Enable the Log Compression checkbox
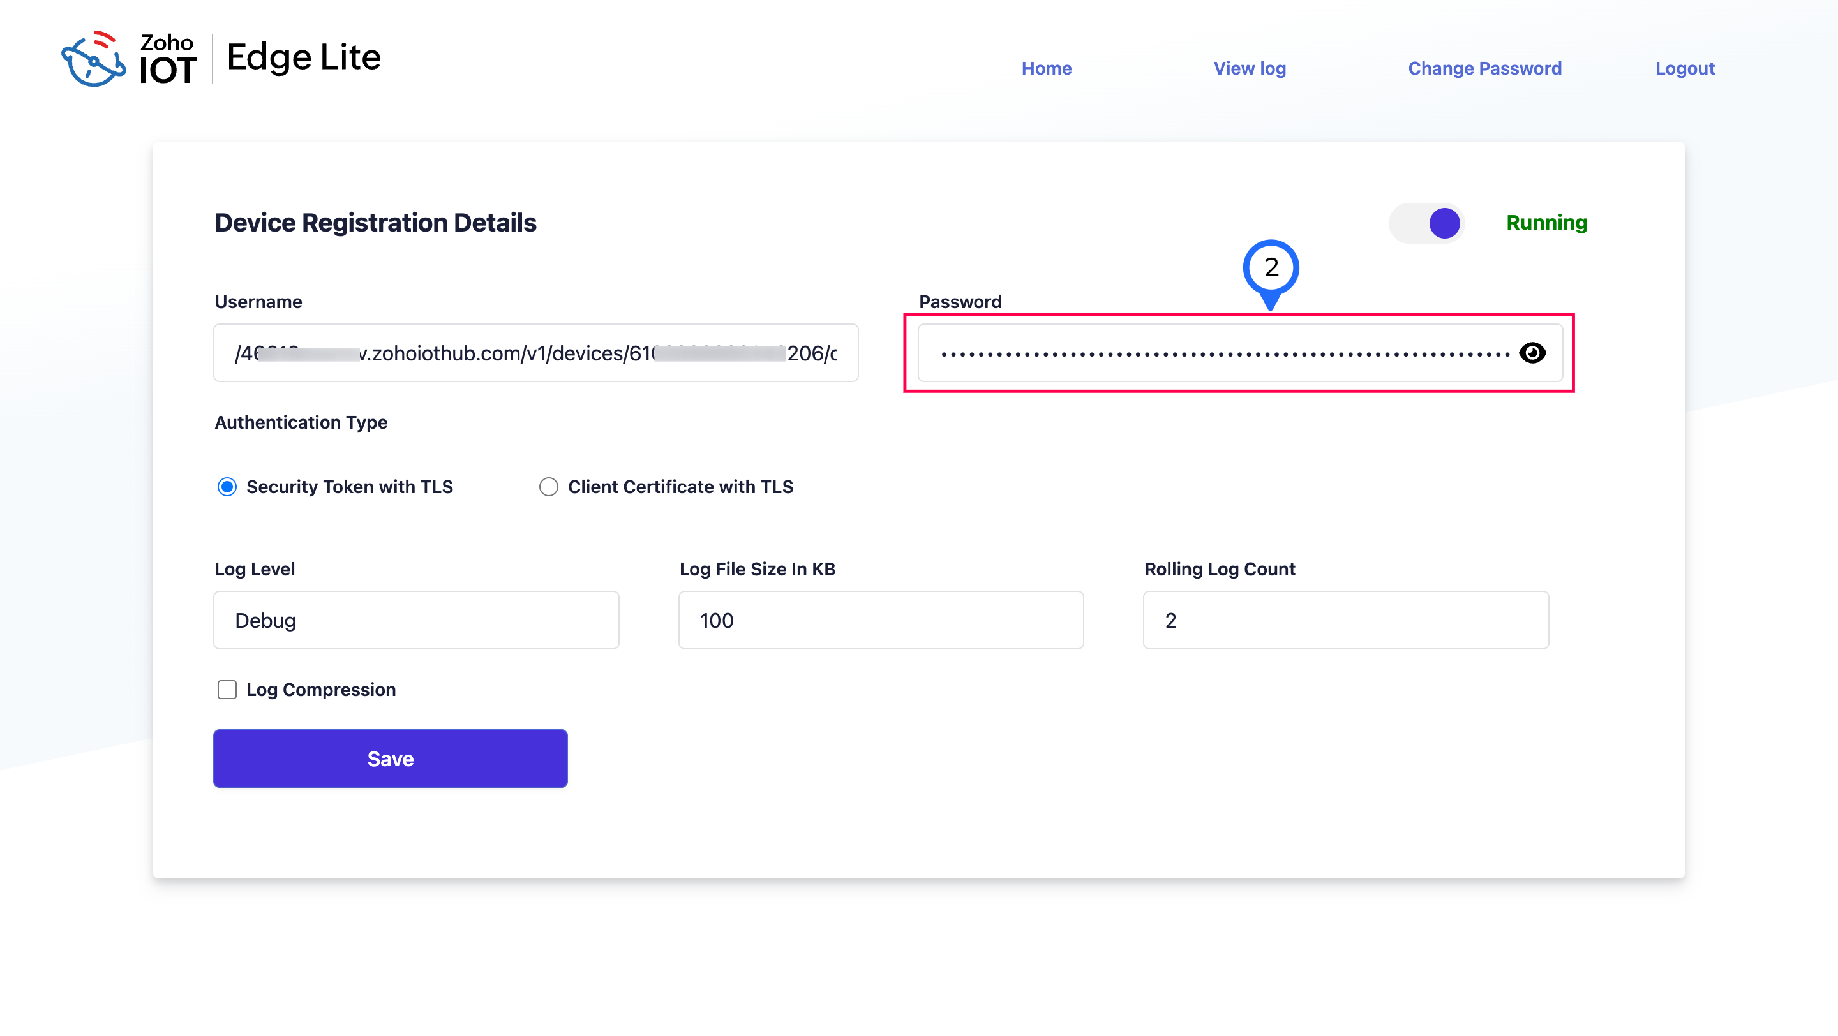 click(227, 690)
